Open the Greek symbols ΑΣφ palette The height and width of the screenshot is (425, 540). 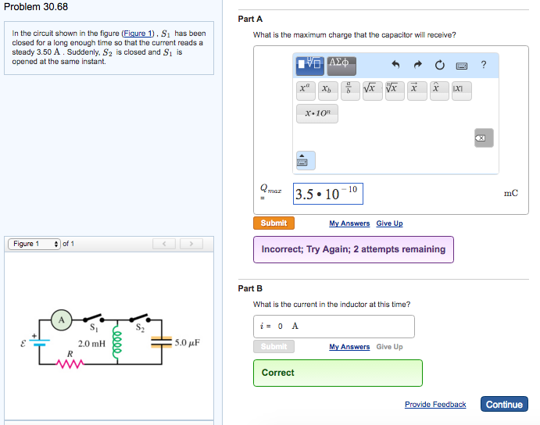pyautogui.click(x=342, y=66)
